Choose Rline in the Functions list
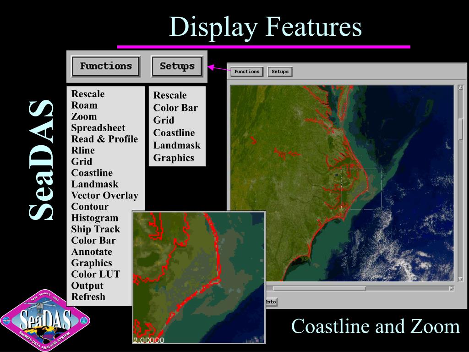The height and width of the screenshot is (352, 469). point(83,150)
